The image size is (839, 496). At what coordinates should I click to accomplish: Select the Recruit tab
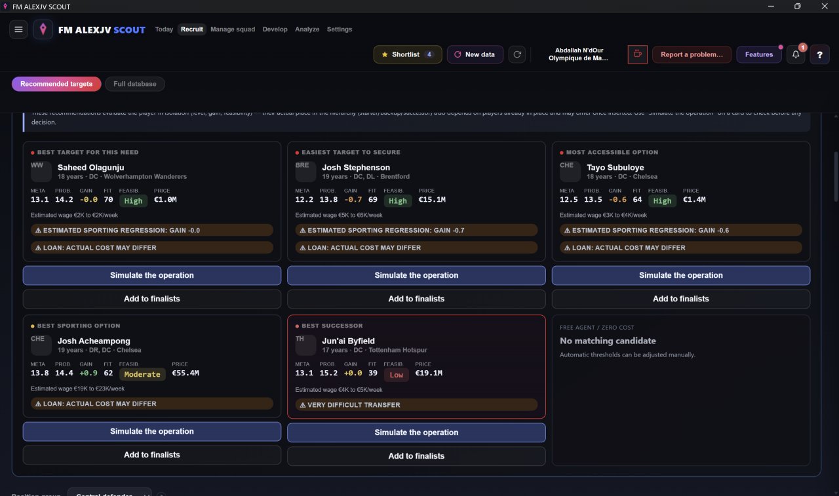click(192, 29)
